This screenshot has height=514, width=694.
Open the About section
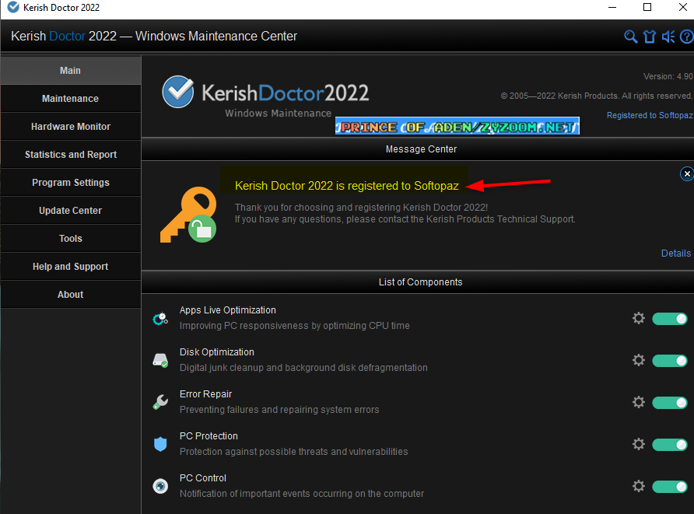71,294
